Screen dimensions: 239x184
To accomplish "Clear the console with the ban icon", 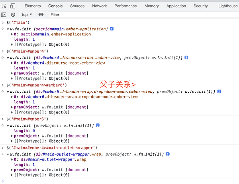I will point(13,15).
